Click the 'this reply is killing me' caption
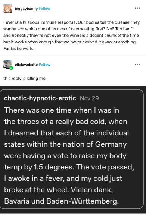Viewport: 146px width, 220px height. (x=24, y=79)
